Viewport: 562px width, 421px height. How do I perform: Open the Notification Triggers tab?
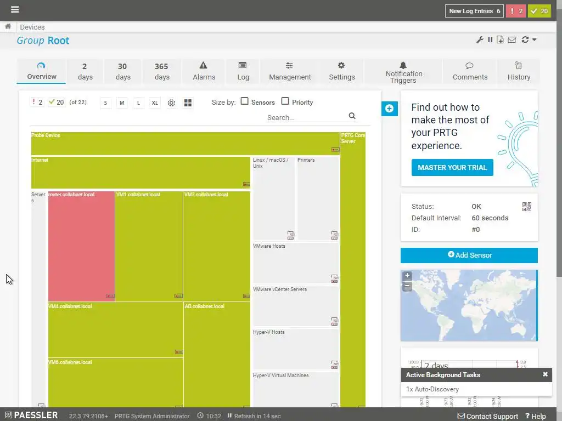click(403, 71)
